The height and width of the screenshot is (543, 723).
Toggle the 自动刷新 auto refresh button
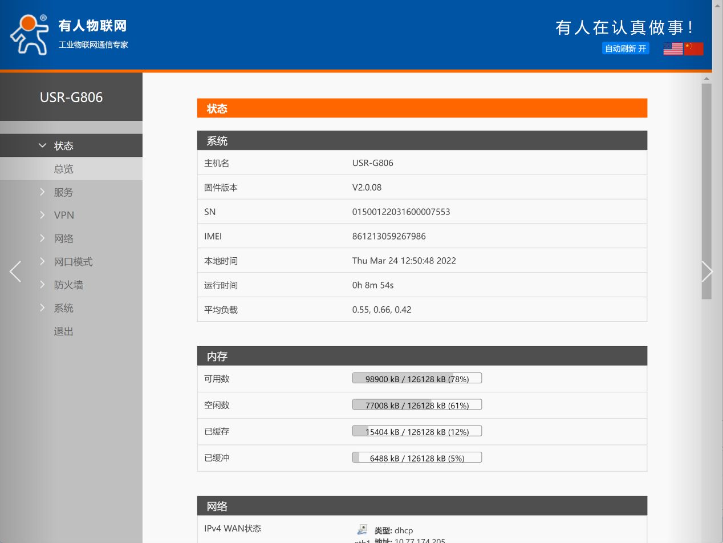625,48
